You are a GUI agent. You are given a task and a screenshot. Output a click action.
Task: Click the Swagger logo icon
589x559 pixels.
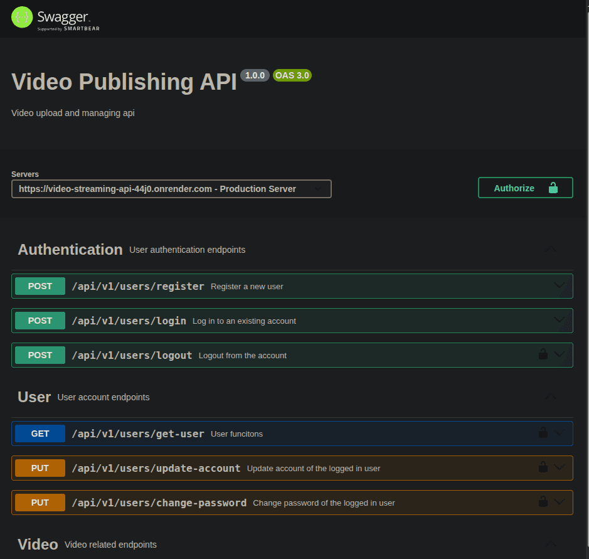[x=21, y=18]
